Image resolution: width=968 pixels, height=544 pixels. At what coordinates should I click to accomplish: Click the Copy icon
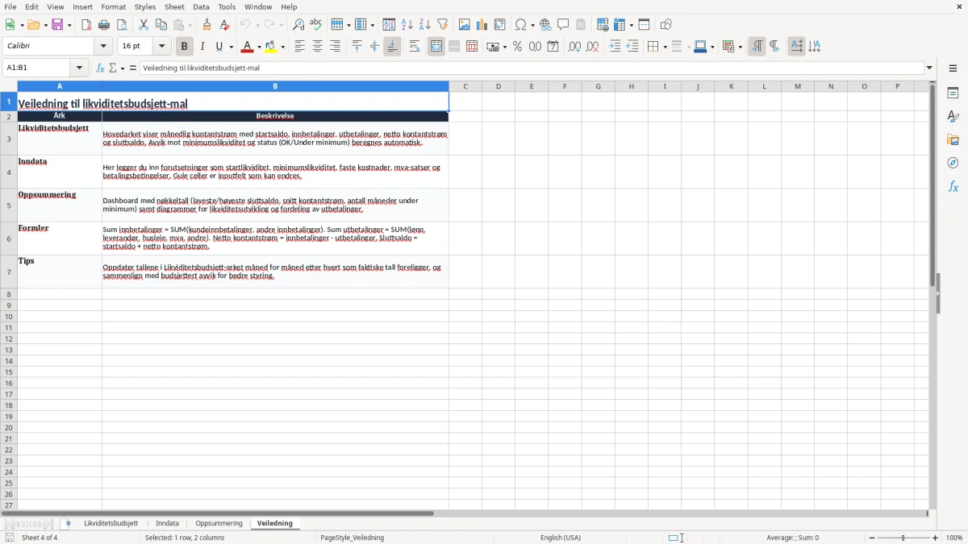161,25
